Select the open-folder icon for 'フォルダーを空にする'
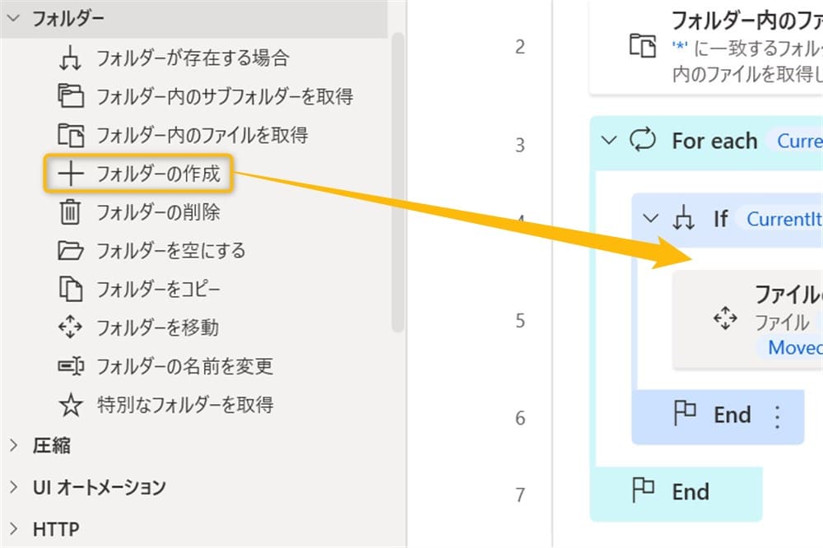Image resolution: width=823 pixels, height=548 pixels. pyautogui.click(x=71, y=250)
